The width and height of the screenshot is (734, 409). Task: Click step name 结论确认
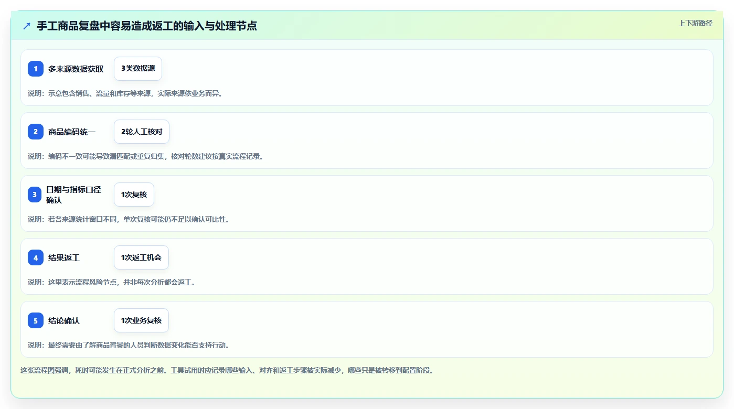(64, 320)
